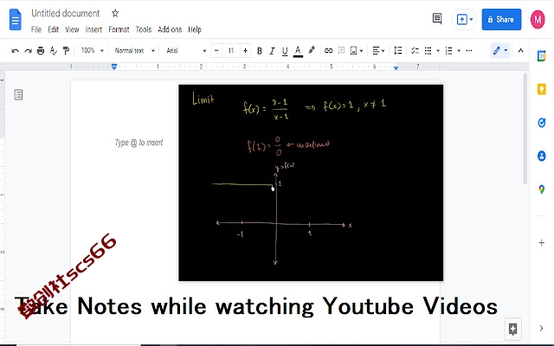Click the Insert link icon
The image size is (554, 346).
click(x=328, y=51)
